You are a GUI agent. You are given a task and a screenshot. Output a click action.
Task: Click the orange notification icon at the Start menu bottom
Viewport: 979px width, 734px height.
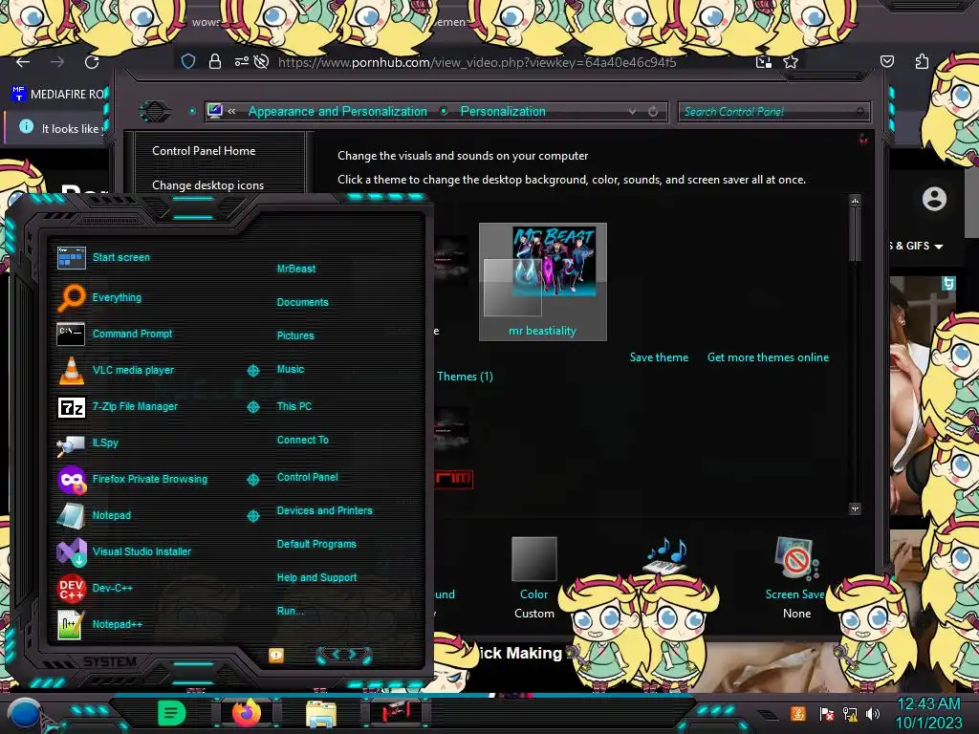pyautogui.click(x=276, y=655)
